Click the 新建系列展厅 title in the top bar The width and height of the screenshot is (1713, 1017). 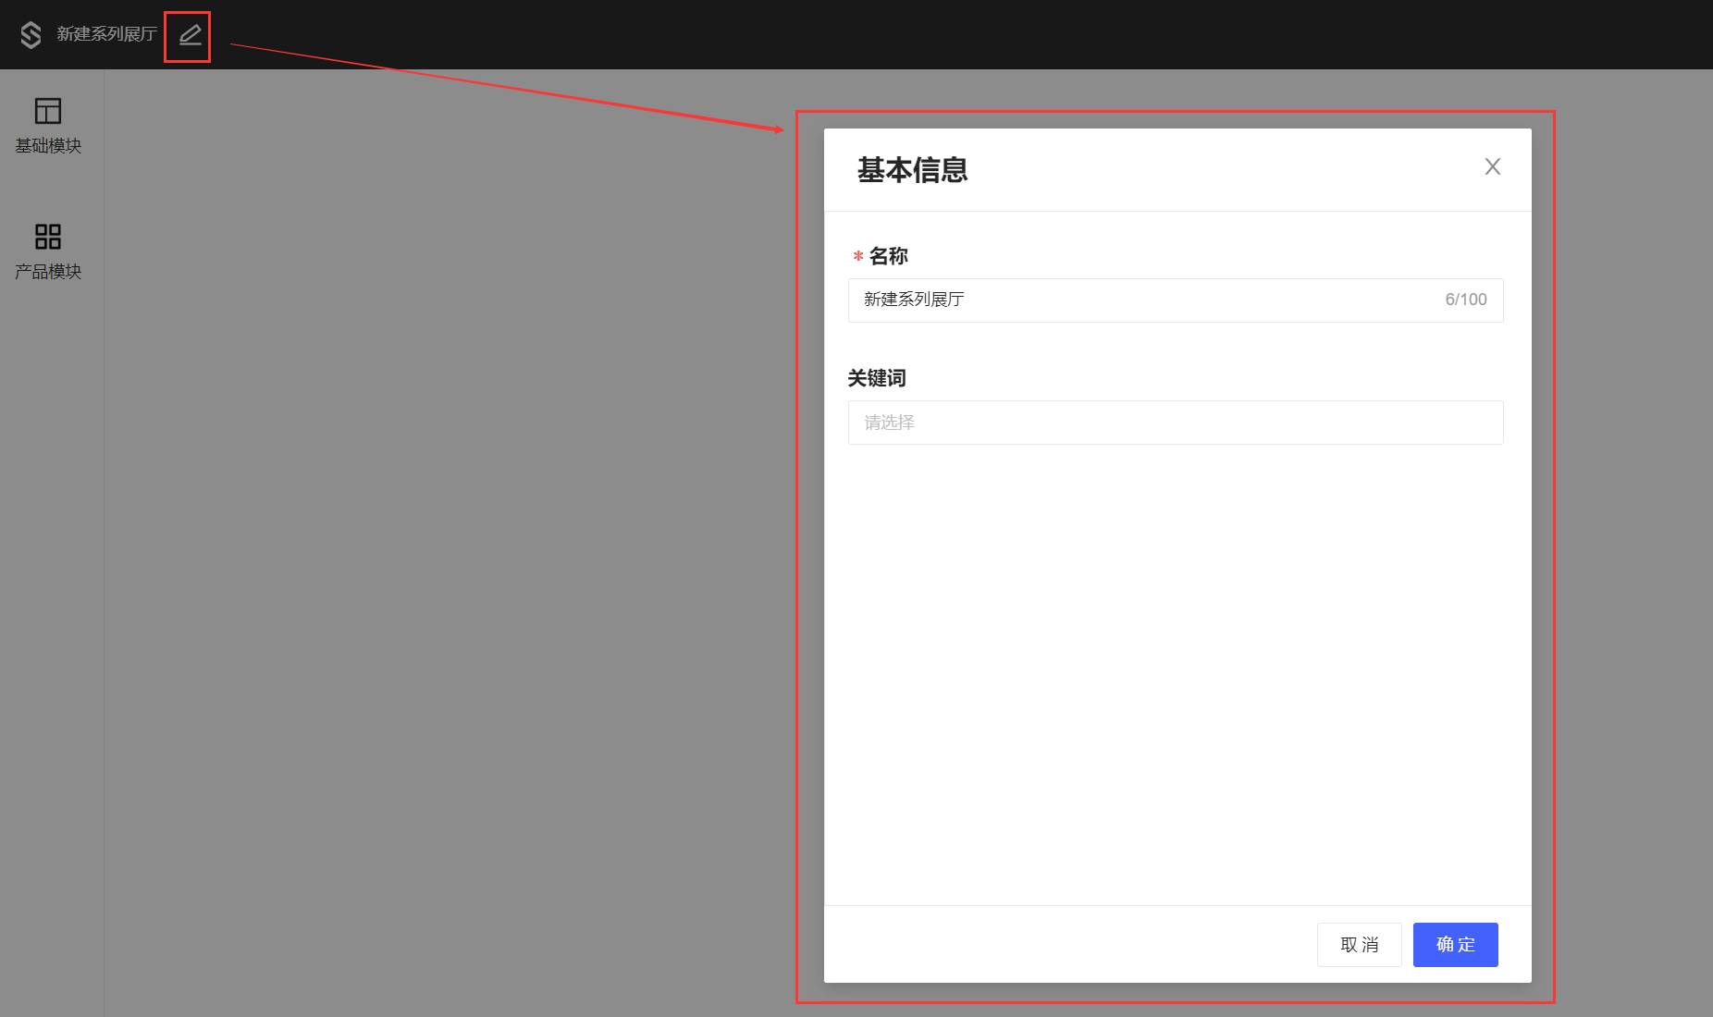(106, 34)
